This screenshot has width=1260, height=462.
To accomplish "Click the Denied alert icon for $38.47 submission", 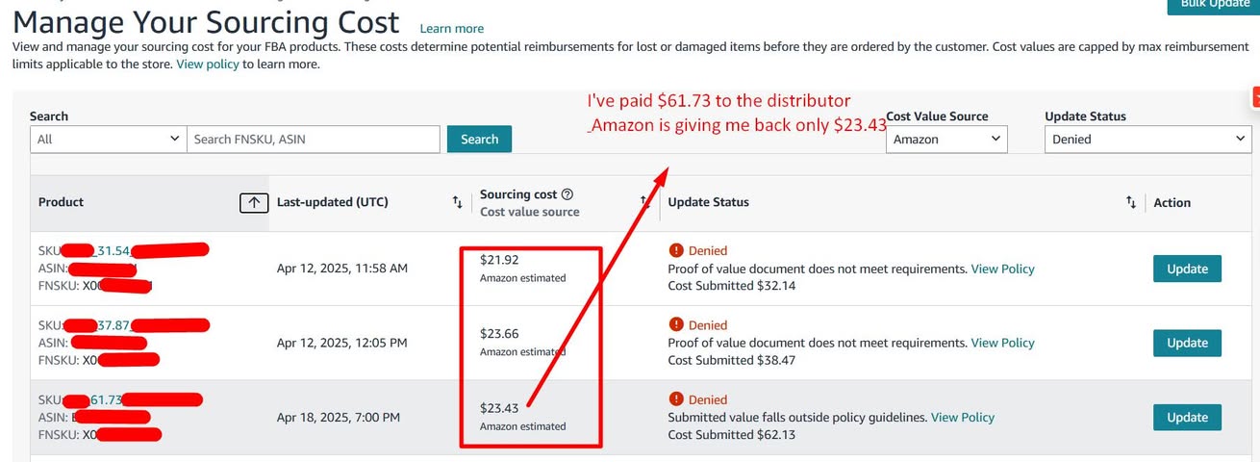I will (x=675, y=325).
